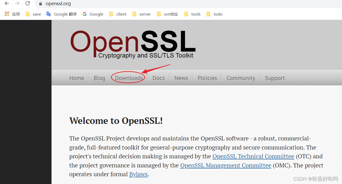This screenshot has height=184, width=342.
Task: Open the save bookmarks folder
Action: tap(33, 14)
